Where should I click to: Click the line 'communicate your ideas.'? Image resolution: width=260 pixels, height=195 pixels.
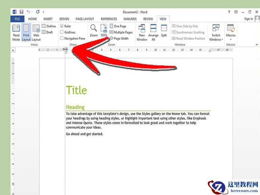pos(84,127)
